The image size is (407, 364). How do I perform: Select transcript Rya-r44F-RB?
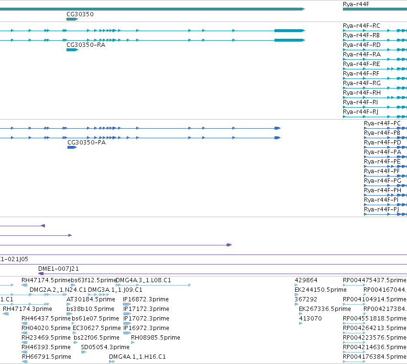361,35
